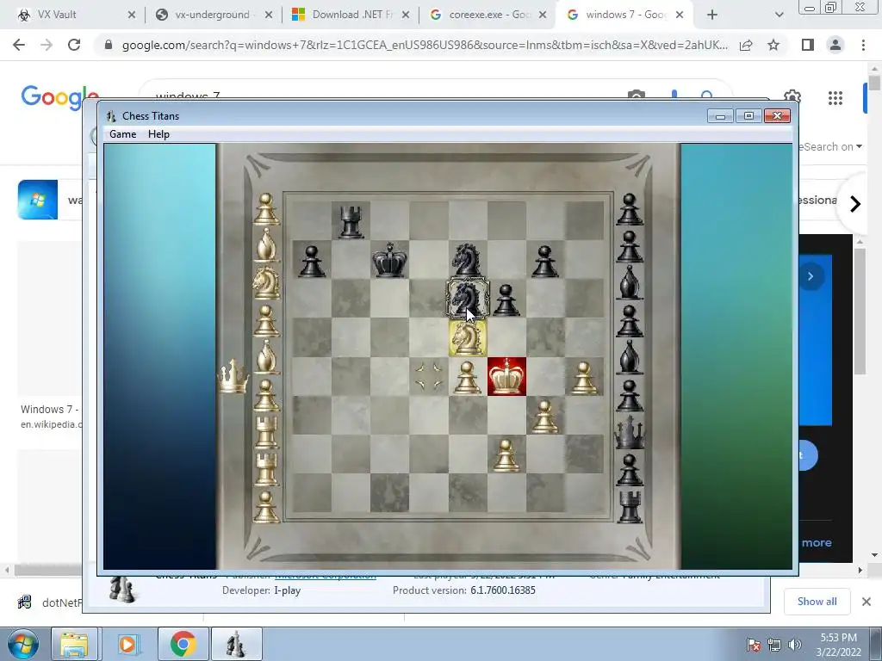The width and height of the screenshot is (882, 661).
Task: Click the network icon in system tray
Action: pyautogui.click(x=774, y=645)
